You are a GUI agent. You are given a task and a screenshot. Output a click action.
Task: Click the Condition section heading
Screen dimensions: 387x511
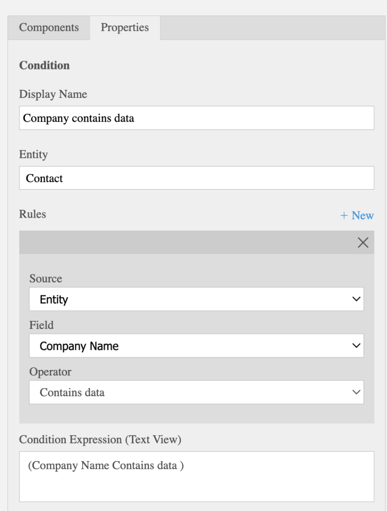(44, 65)
